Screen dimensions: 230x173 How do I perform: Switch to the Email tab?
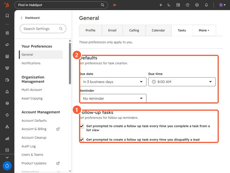coord(112,30)
